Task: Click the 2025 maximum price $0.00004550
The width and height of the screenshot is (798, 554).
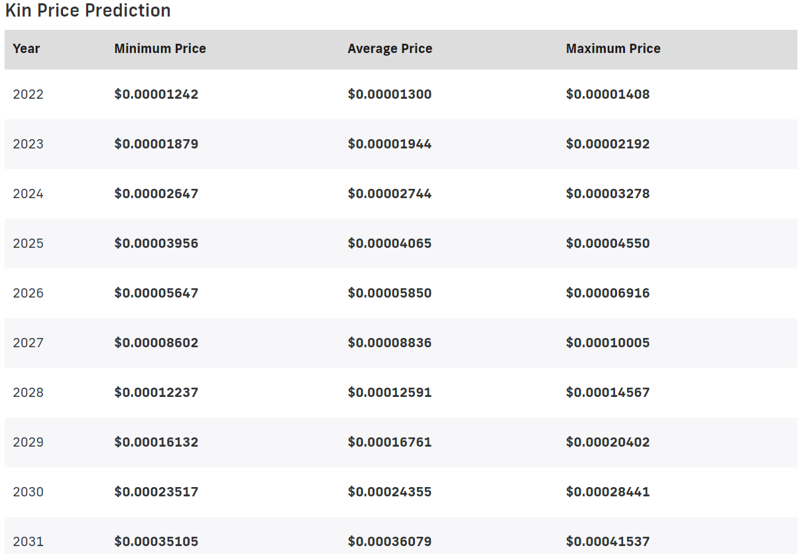Action: 608,243
